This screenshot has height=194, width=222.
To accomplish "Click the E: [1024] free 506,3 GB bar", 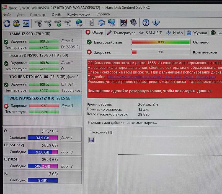I will (x=43, y=166).
